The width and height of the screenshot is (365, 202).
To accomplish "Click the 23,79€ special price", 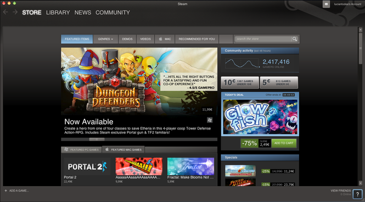I will point(289,184).
